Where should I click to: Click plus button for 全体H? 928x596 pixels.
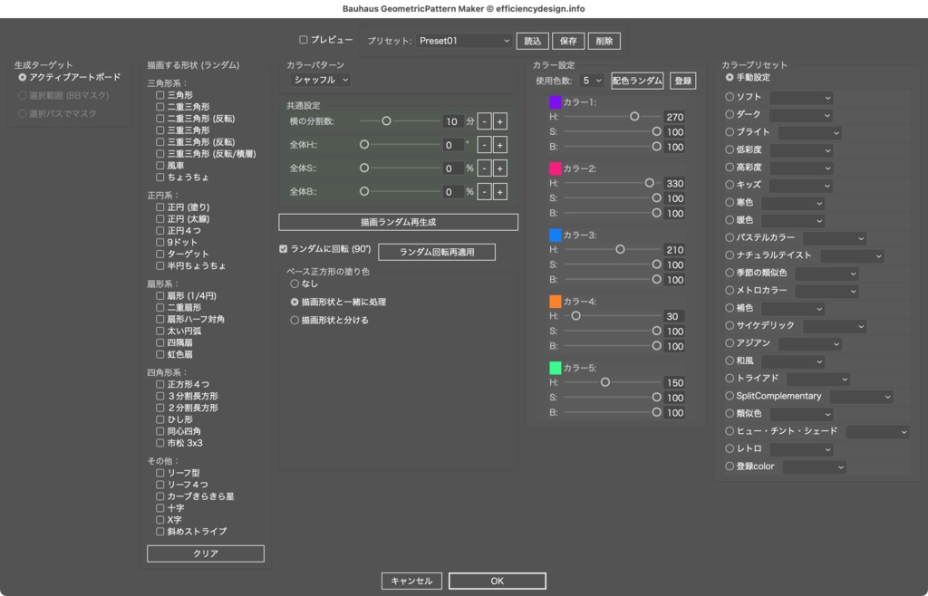pos(499,145)
